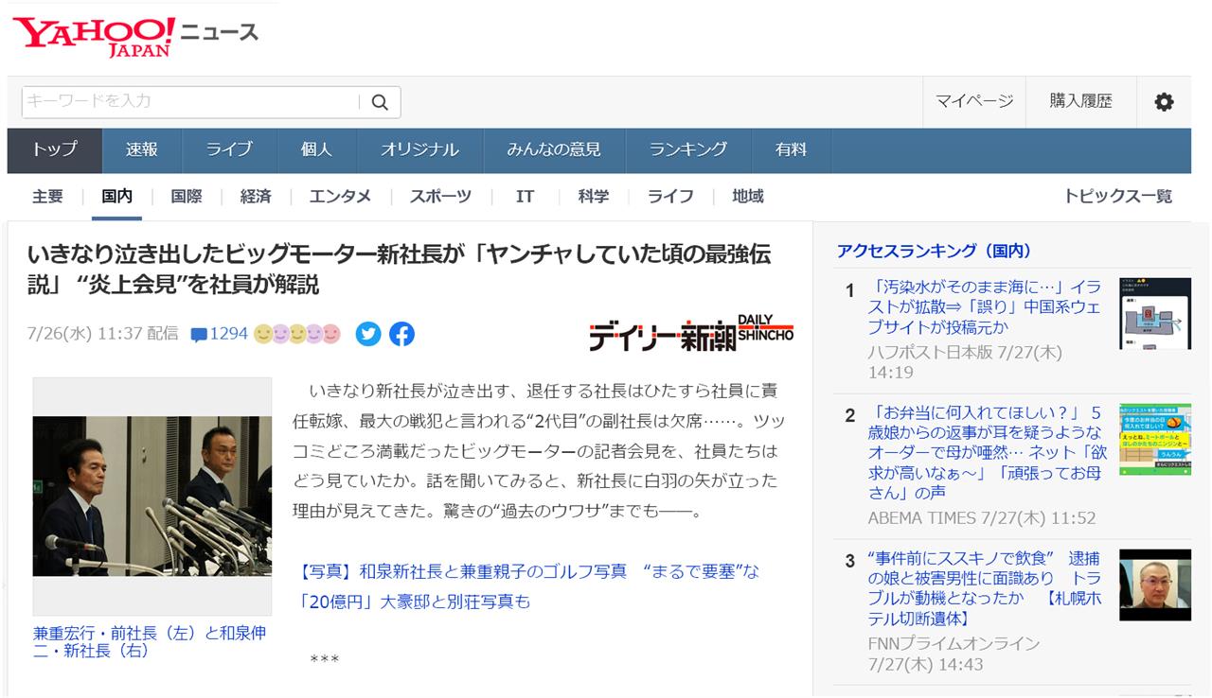The height and width of the screenshot is (698, 1212).
Task: Open the エンタメ category
Action: (340, 197)
